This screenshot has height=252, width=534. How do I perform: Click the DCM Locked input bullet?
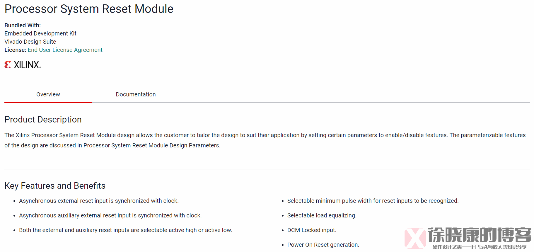[312, 230]
